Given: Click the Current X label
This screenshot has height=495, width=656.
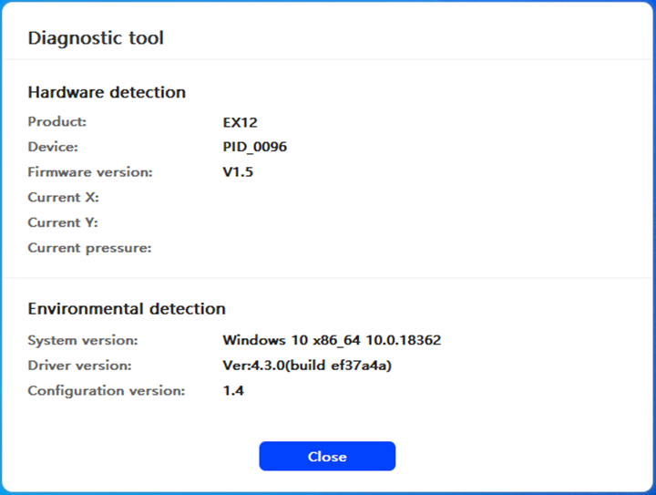Looking at the screenshot, I should point(63,197).
